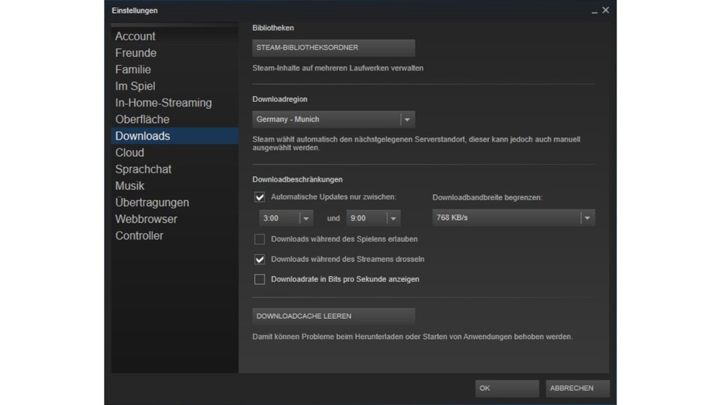Open Controller settings in the sidebar
The image size is (721, 405).
tap(139, 235)
